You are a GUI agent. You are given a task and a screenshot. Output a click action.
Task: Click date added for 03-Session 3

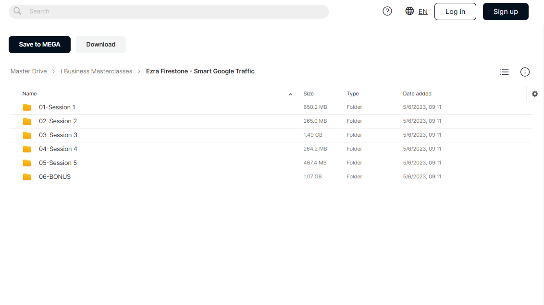(x=422, y=135)
